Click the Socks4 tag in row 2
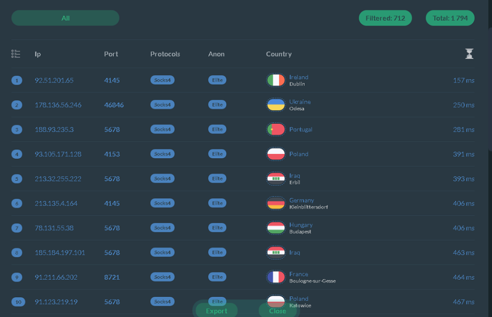 (x=162, y=105)
